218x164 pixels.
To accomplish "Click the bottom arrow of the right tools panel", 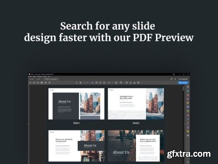I will pyautogui.click(x=188, y=162).
